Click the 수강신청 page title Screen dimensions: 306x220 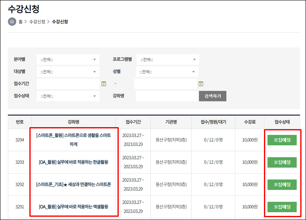pos(24,9)
